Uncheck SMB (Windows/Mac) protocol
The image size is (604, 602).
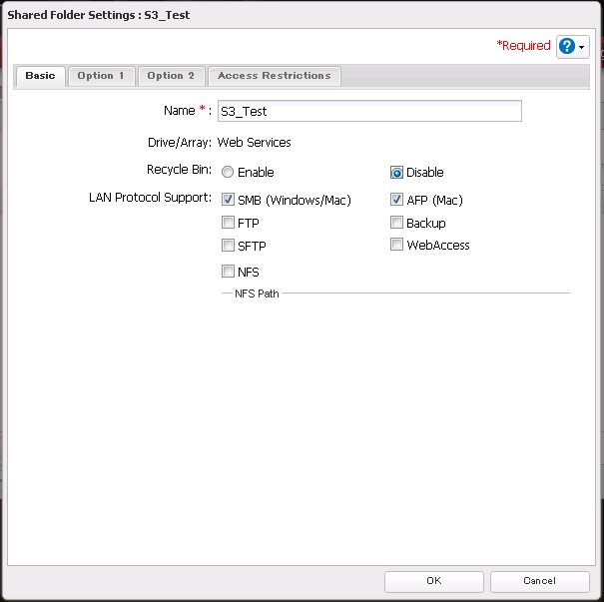[228, 200]
